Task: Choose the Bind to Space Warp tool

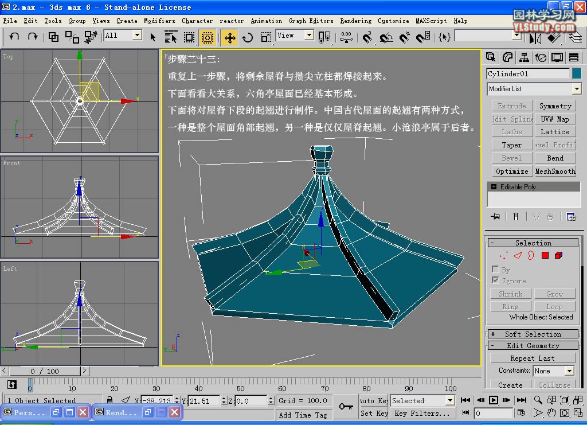Action: pos(91,37)
